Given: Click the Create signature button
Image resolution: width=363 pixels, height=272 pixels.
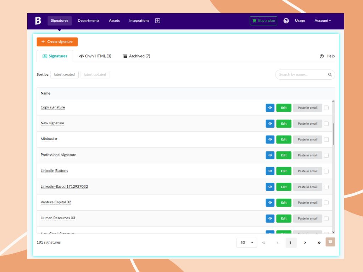Looking at the screenshot, I should (x=57, y=42).
